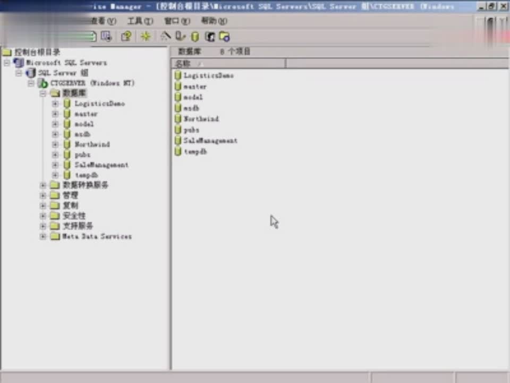Viewport: 510px width, 383px height.
Task: Click the New Job folder toolbar icon
Action: (224, 37)
